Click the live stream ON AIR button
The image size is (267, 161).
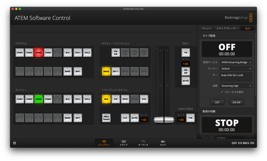(x=237, y=102)
